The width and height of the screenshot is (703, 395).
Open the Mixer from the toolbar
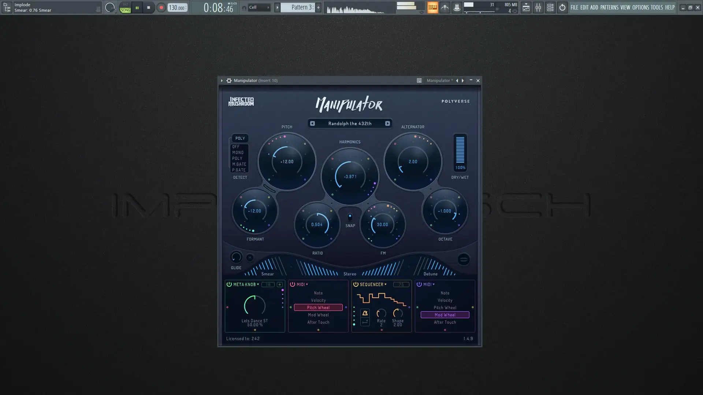(538, 7)
